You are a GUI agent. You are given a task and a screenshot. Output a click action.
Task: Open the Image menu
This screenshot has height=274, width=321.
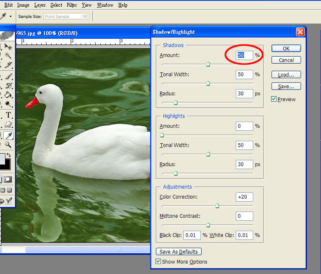tap(23, 5)
